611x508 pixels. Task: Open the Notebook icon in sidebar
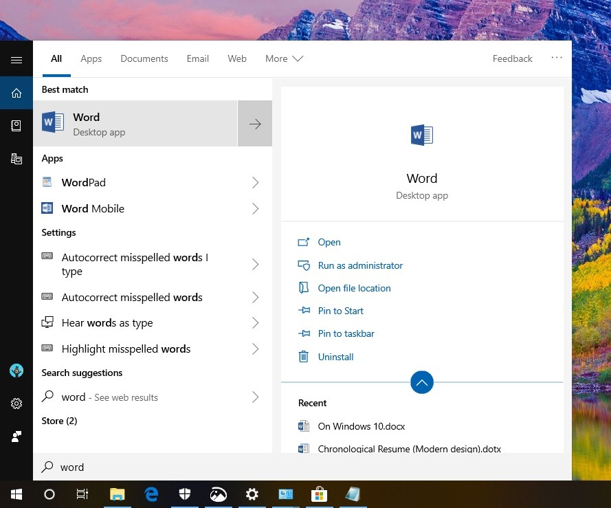tap(16, 126)
